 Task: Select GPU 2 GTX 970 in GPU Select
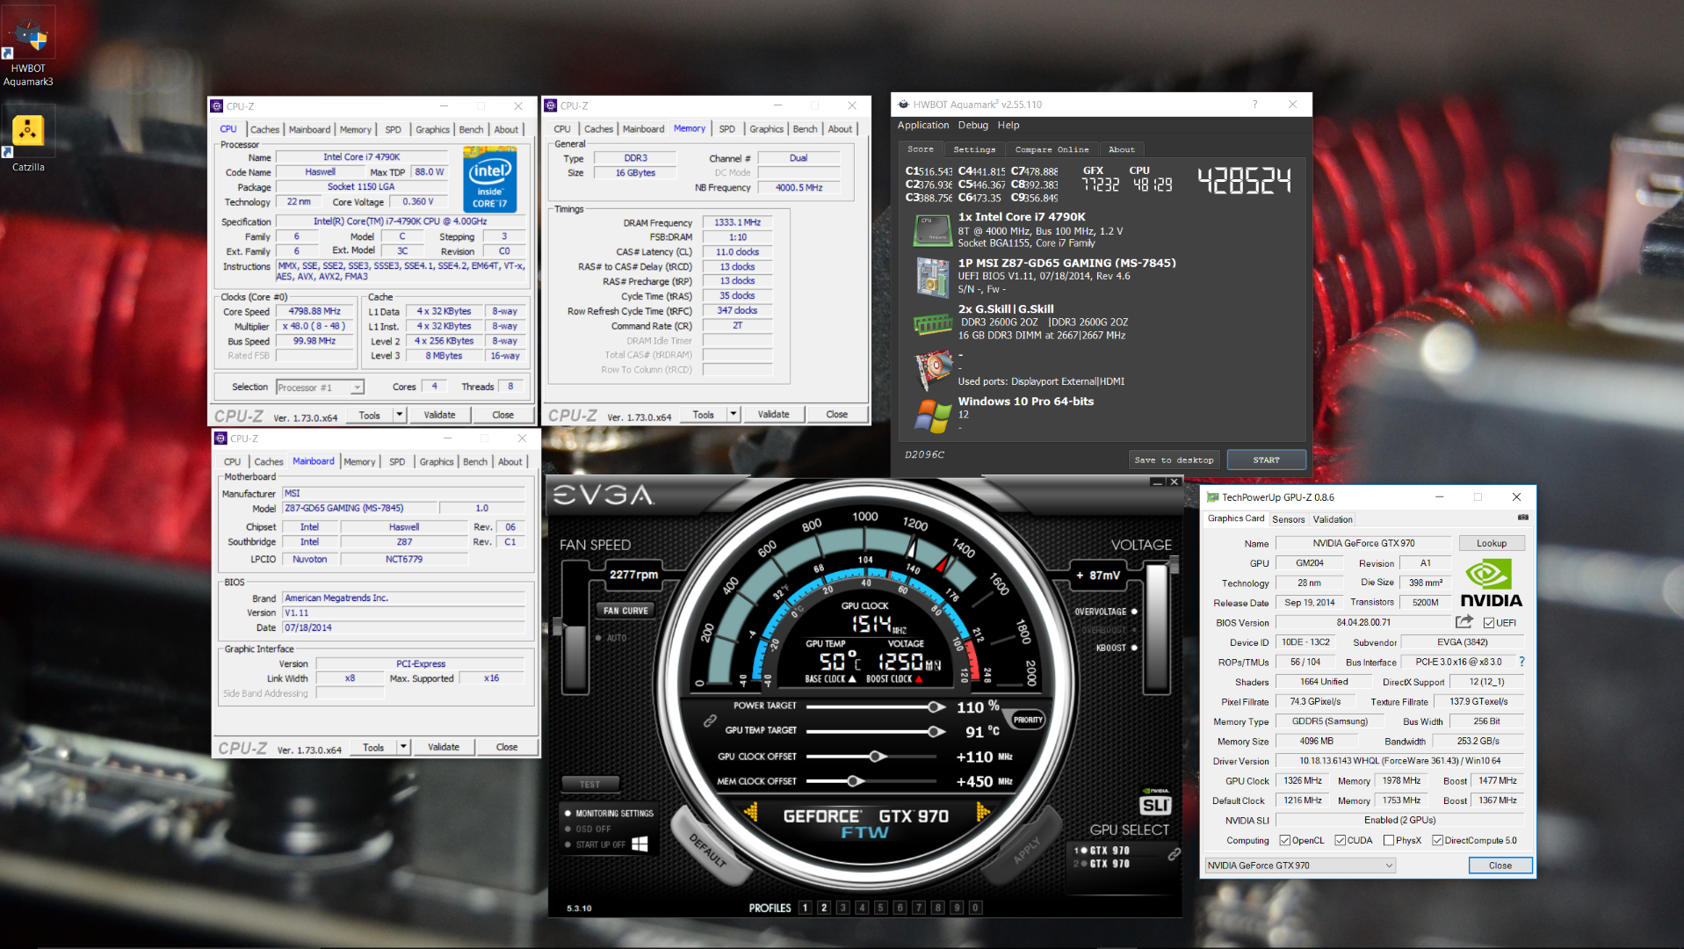[1102, 864]
